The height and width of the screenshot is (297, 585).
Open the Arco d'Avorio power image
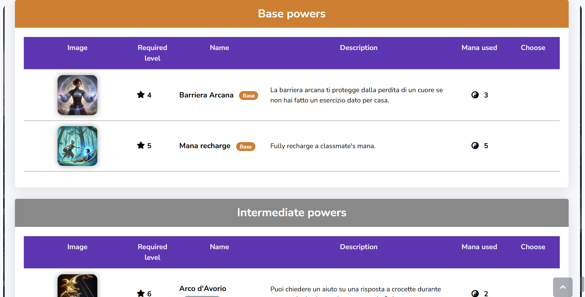click(77, 286)
